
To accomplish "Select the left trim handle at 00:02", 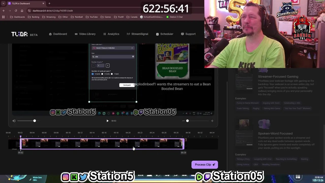I will [x=21, y=144].
